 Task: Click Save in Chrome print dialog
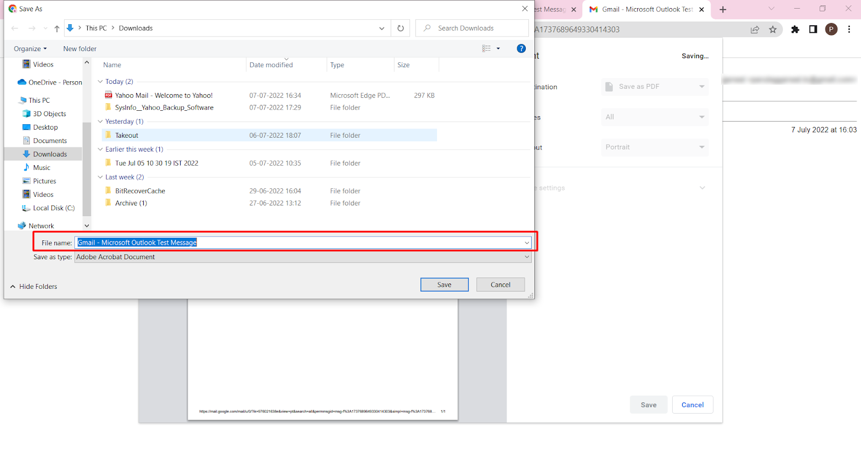(x=648, y=405)
